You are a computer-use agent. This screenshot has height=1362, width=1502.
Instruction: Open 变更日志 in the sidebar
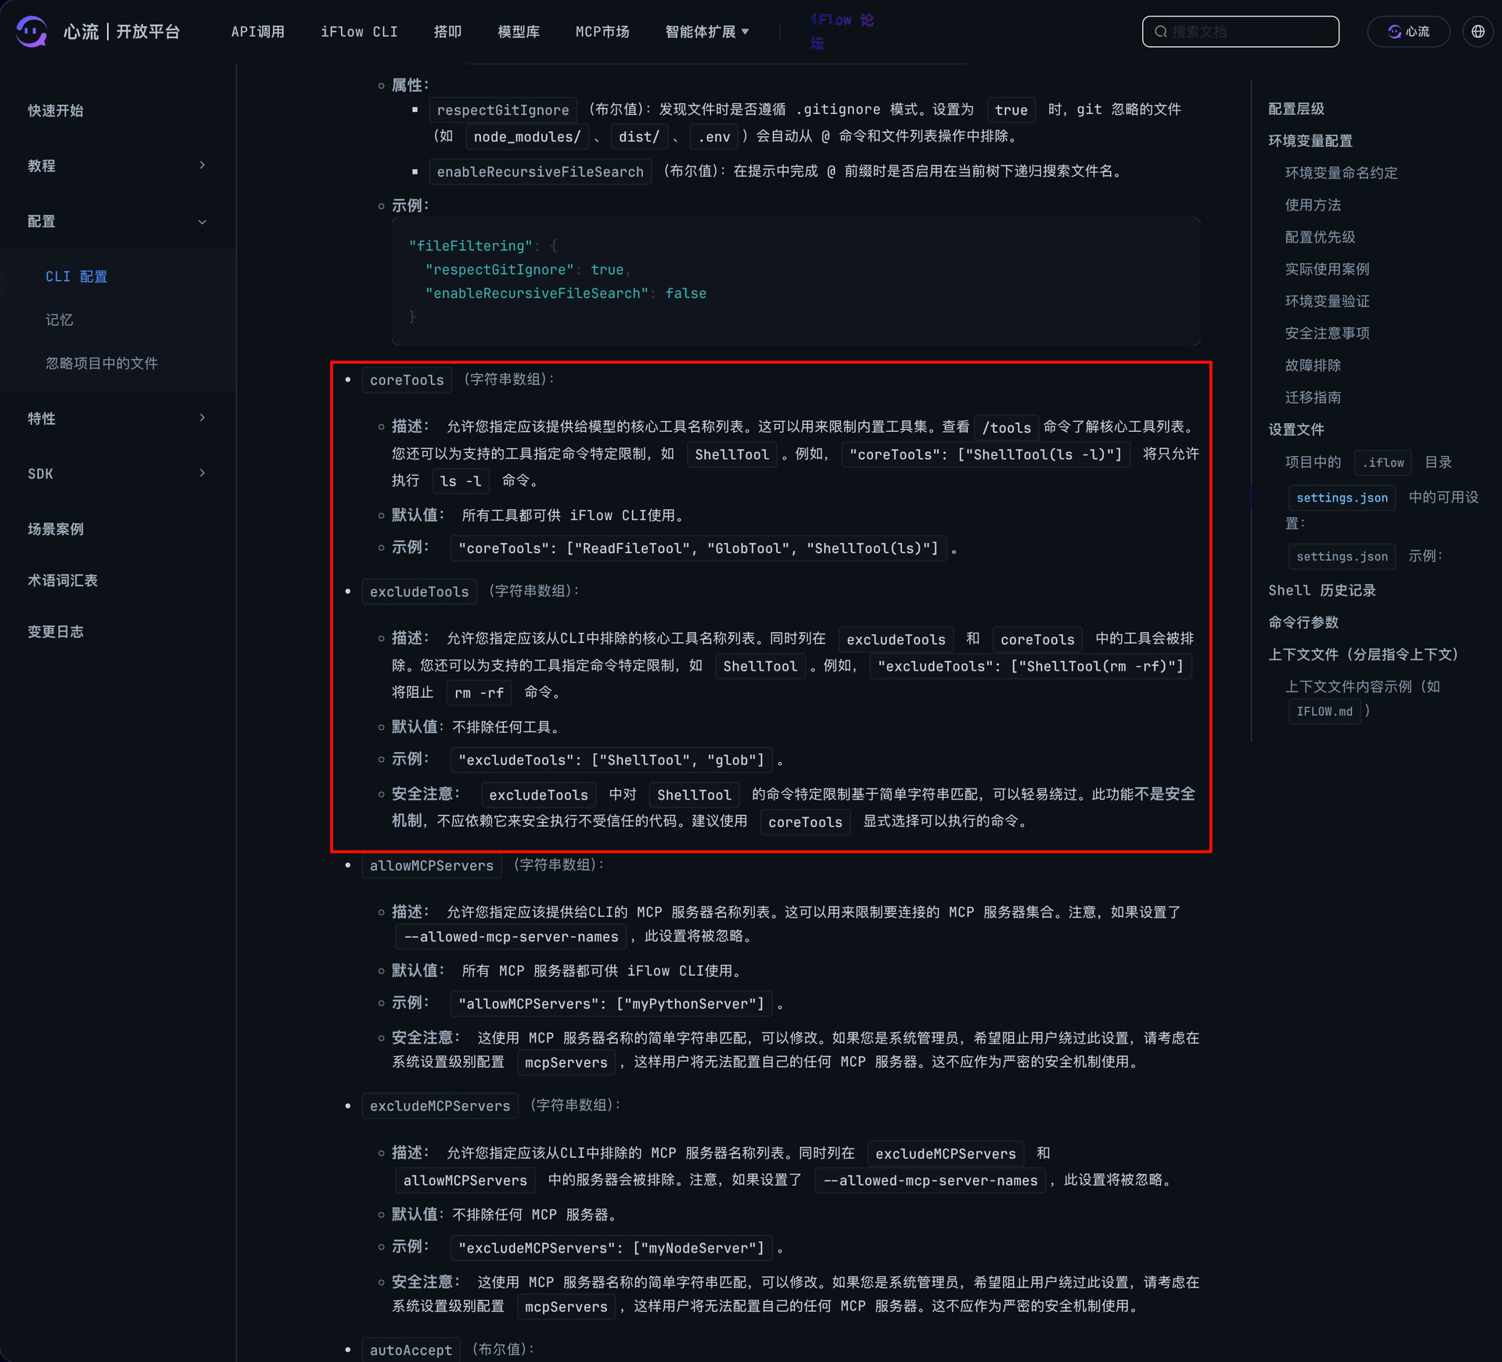pos(55,631)
